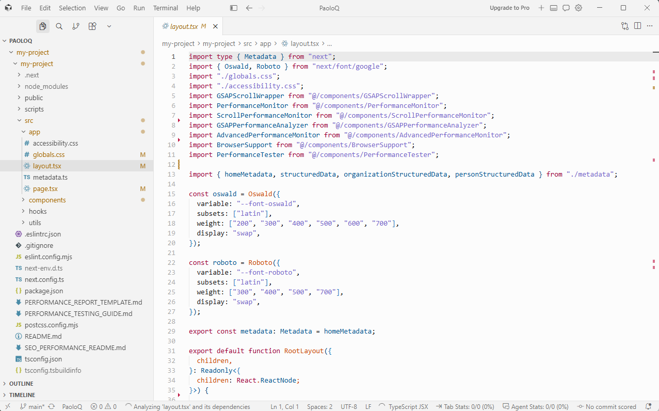Open accessibility.css file

tap(76, 143)
